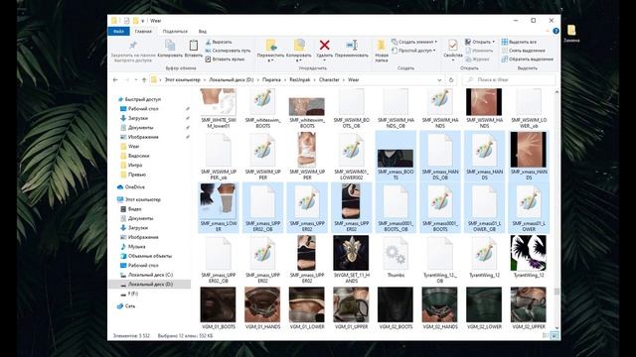Select Локальный диск (C:) in sidebar
Viewport: 636px width, 357px height.
click(150, 275)
